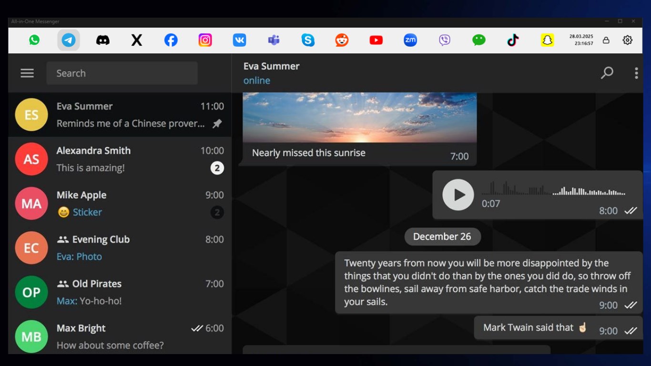
Task: Open the WhatsApp messenger tab
Action: click(x=34, y=40)
